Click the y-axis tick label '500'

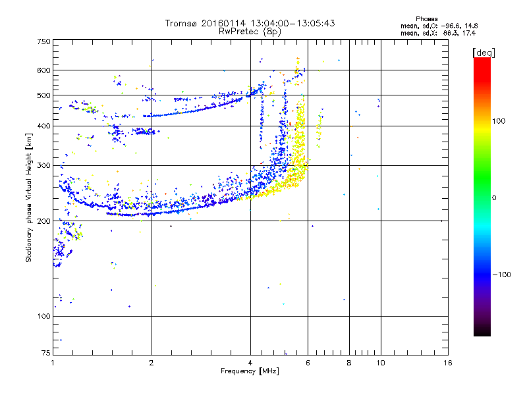coord(43,95)
